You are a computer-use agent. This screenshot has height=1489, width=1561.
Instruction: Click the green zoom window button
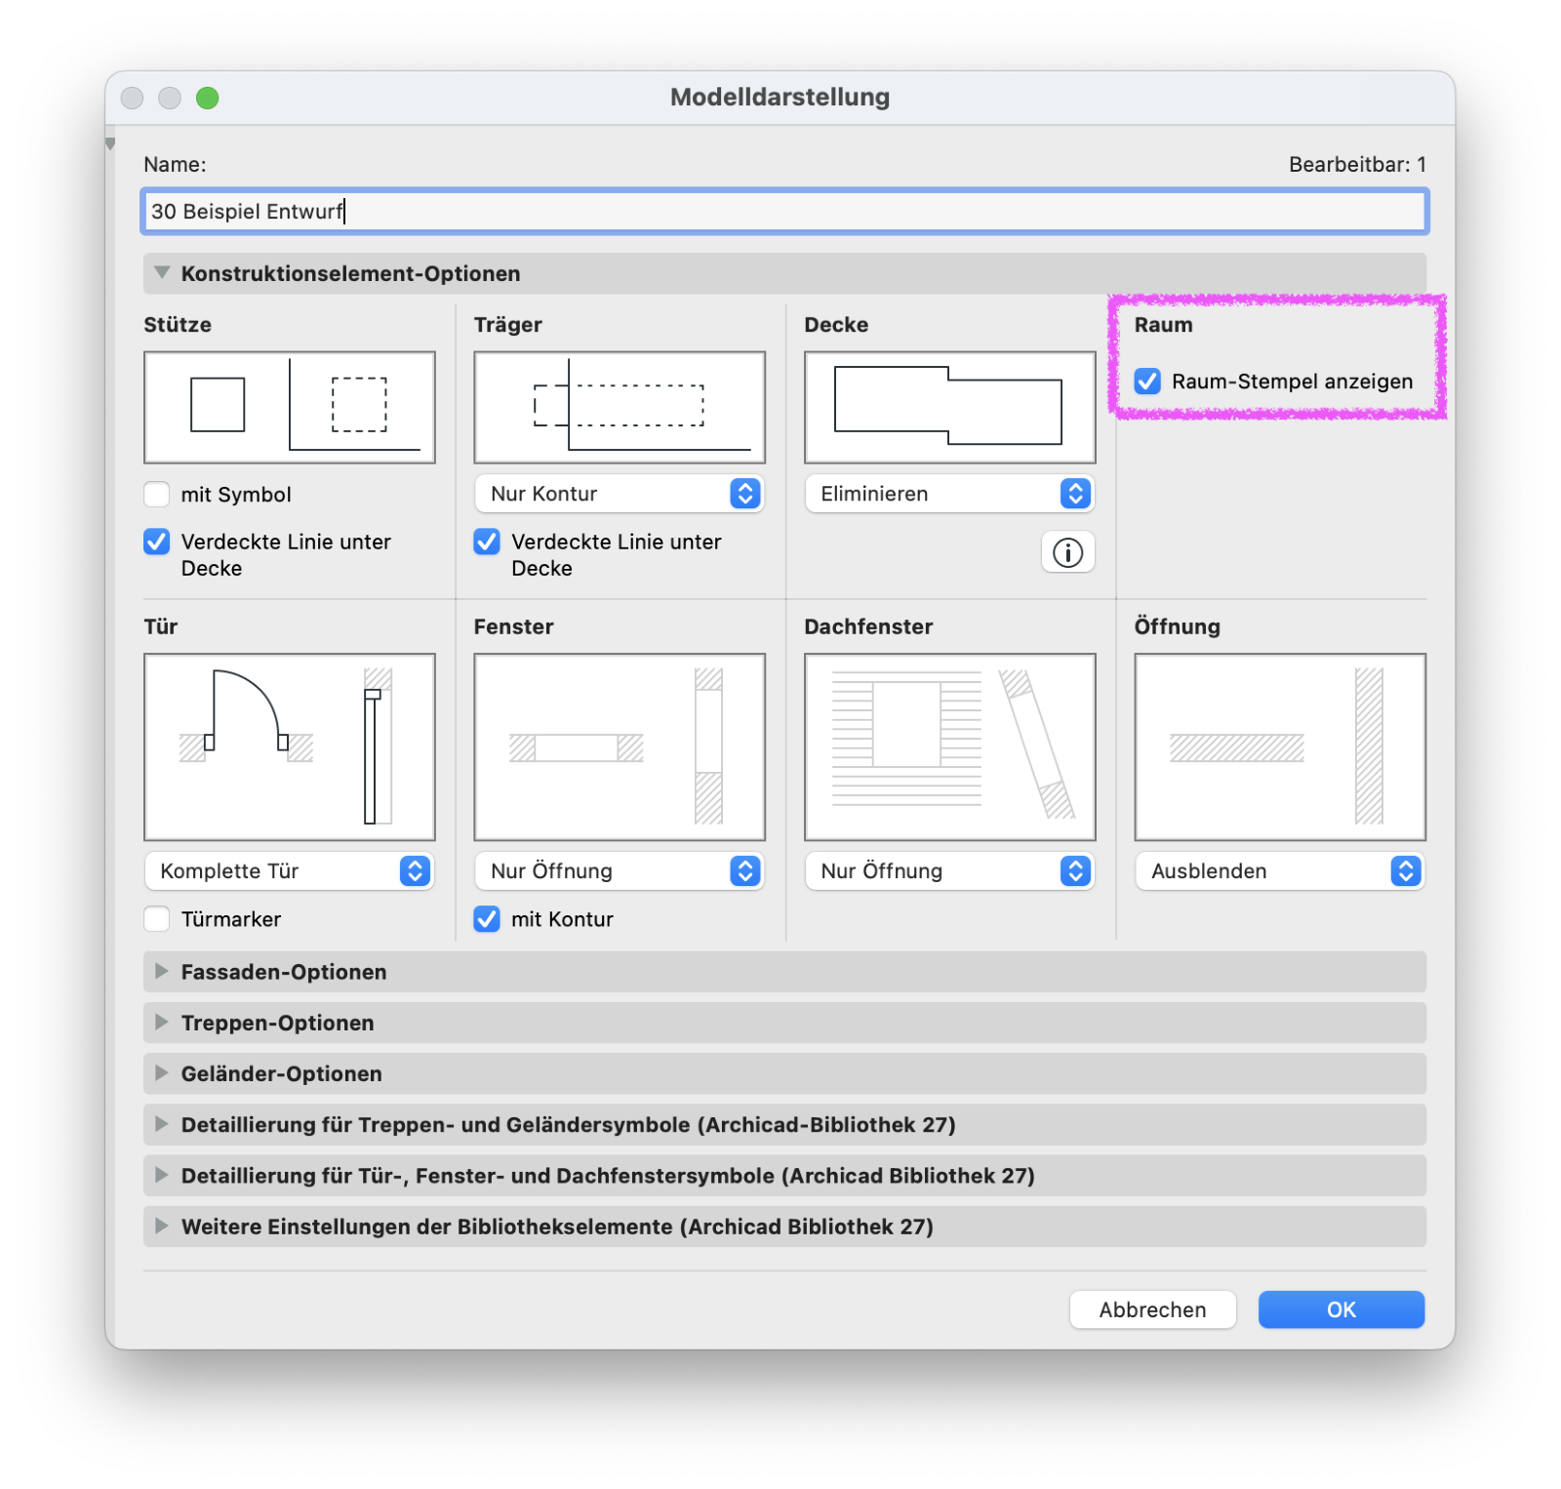207,98
